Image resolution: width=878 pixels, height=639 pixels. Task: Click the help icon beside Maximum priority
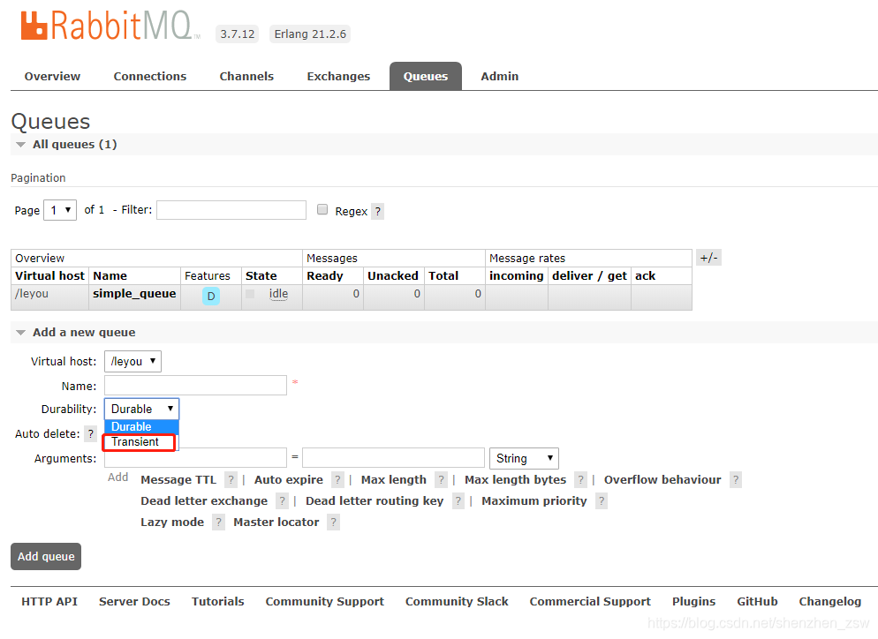[x=602, y=500]
